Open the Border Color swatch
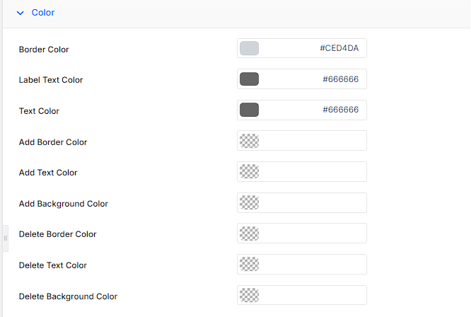Image resolution: width=471 pixels, height=317 pixels. [249, 48]
